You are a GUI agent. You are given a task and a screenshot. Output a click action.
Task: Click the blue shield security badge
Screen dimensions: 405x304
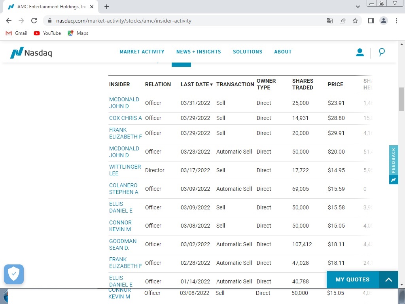click(14, 274)
